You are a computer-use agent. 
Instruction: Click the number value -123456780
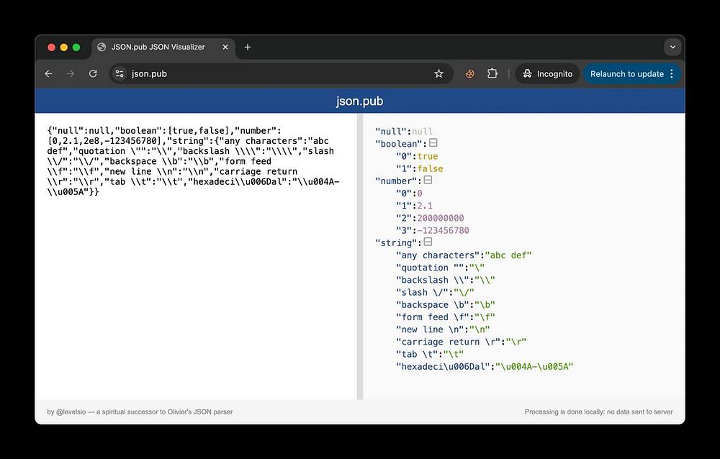[443, 230]
